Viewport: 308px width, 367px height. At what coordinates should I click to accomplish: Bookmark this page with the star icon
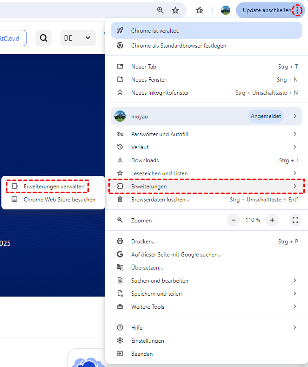click(175, 10)
